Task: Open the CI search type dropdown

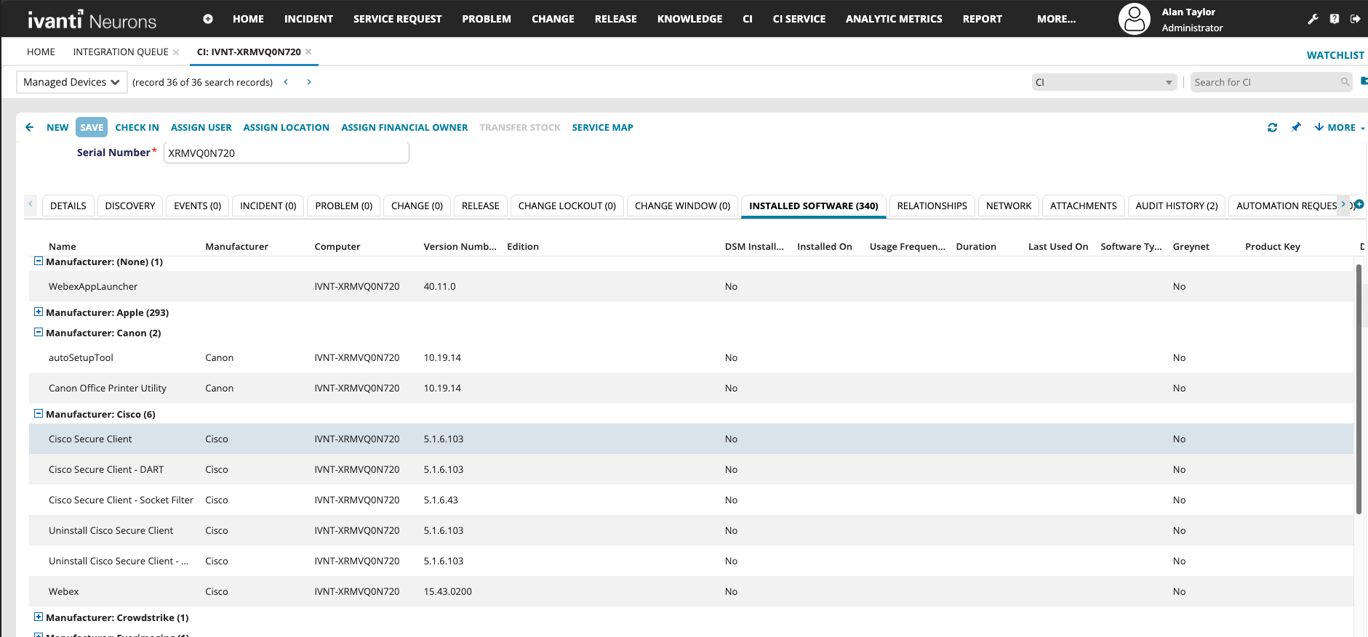Action: tap(1103, 82)
